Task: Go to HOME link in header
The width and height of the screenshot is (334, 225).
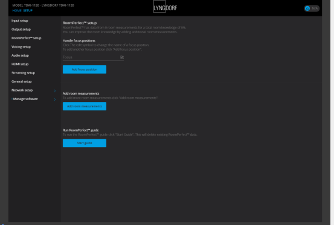Action: pos(17,11)
